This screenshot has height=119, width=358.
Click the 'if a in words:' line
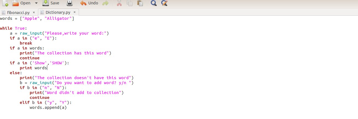pos(27,48)
